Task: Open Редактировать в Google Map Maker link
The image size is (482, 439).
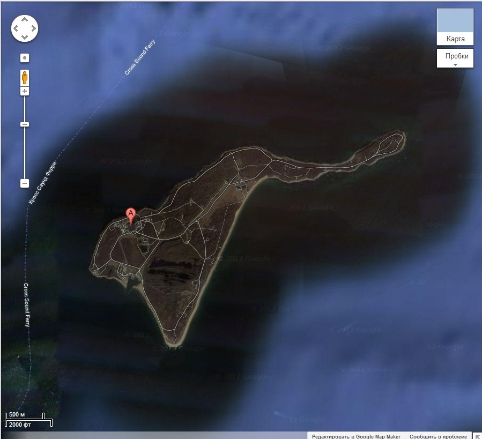Action: click(x=356, y=436)
